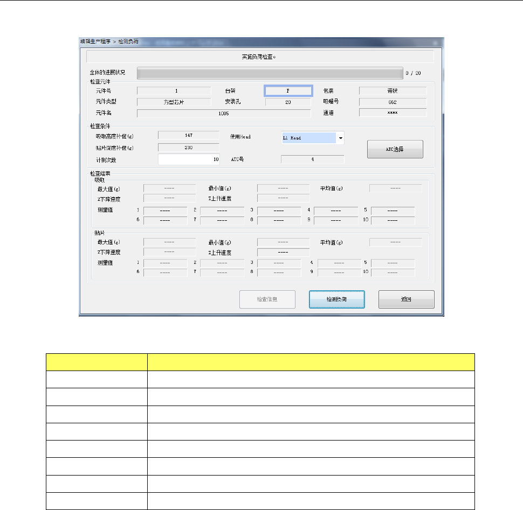523x510 pixels.
Task: Click the 包装 field showing 带状
Action: (393, 90)
